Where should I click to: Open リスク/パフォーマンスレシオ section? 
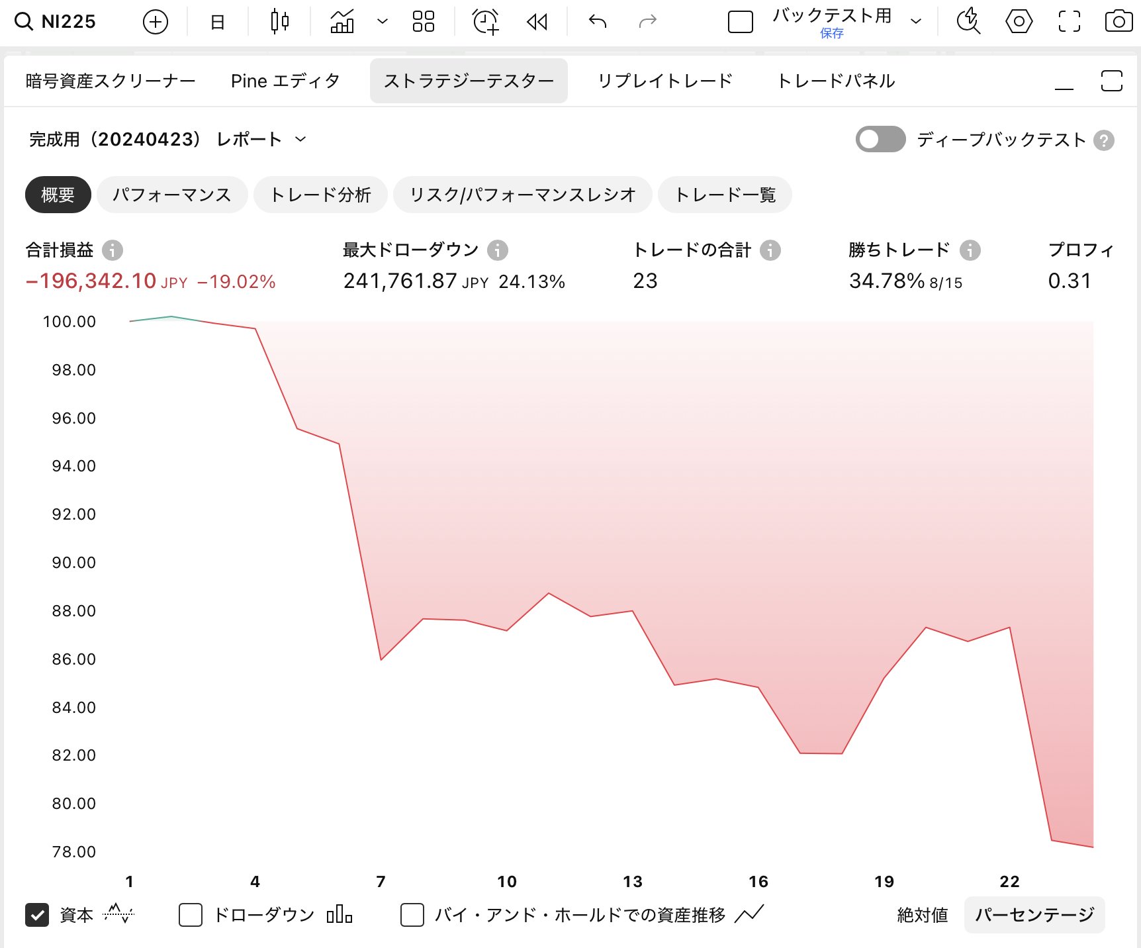[523, 195]
